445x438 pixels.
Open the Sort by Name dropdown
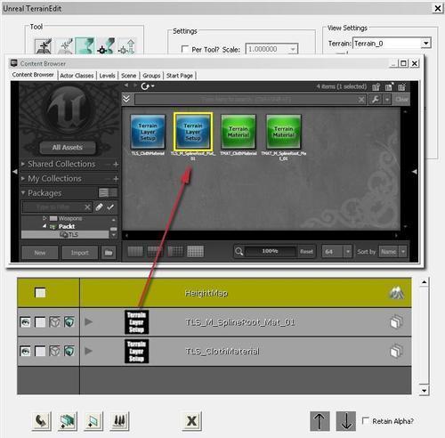point(403,252)
